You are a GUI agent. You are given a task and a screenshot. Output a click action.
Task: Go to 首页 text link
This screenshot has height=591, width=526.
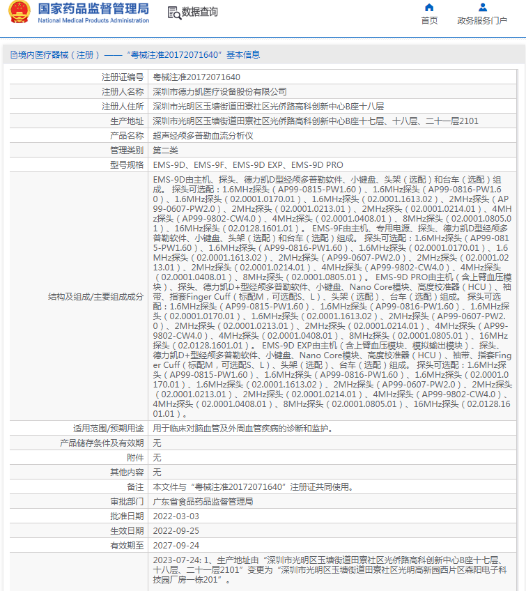tap(429, 21)
